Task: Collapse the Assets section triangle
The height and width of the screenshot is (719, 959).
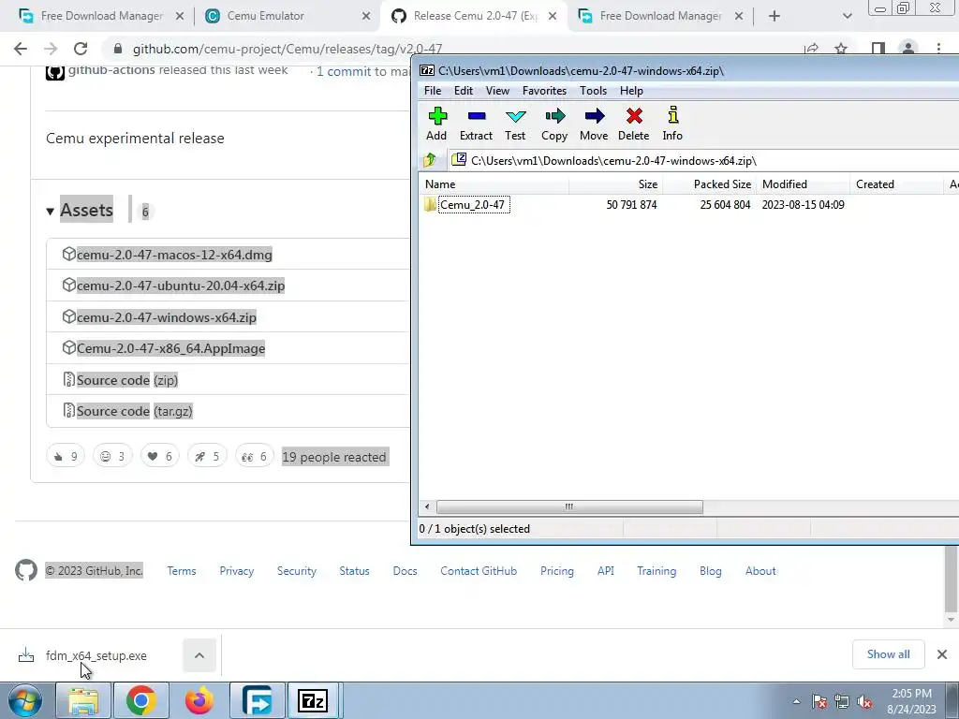Action: coord(51,212)
